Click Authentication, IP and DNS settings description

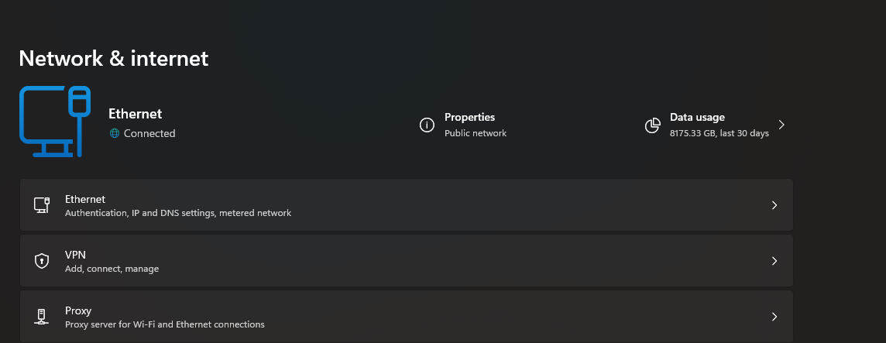point(178,213)
